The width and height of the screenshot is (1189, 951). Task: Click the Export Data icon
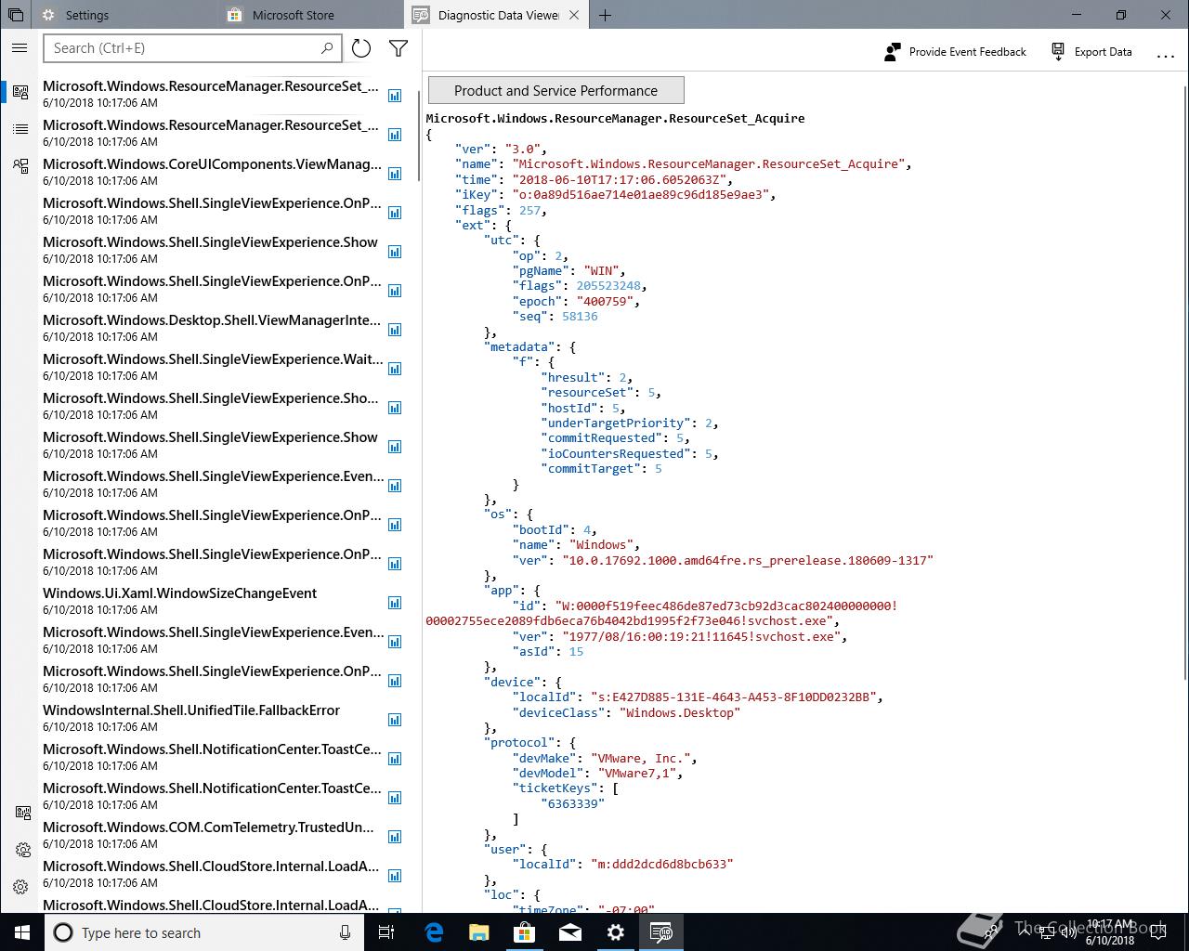click(x=1058, y=52)
